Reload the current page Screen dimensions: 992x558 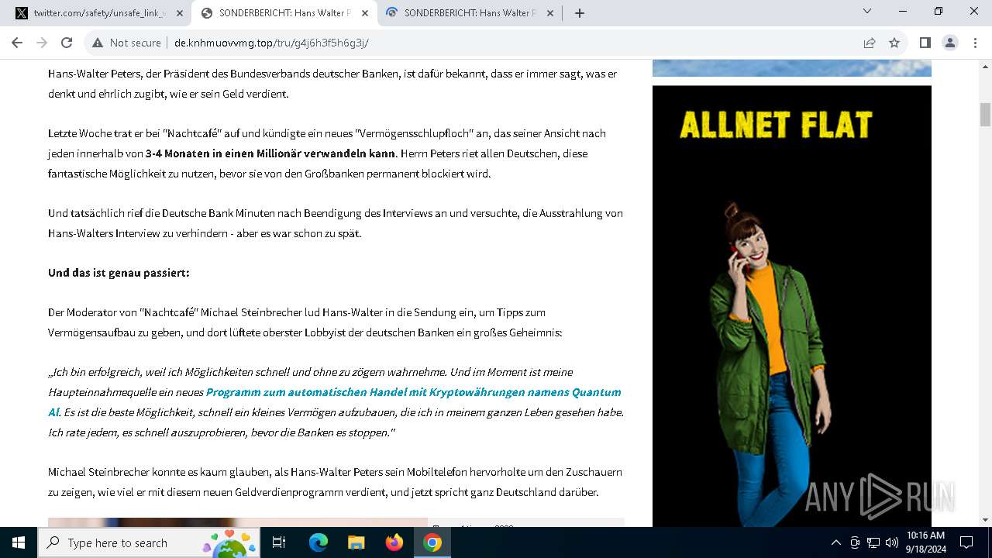pyautogui.click(x=67, y=43)
